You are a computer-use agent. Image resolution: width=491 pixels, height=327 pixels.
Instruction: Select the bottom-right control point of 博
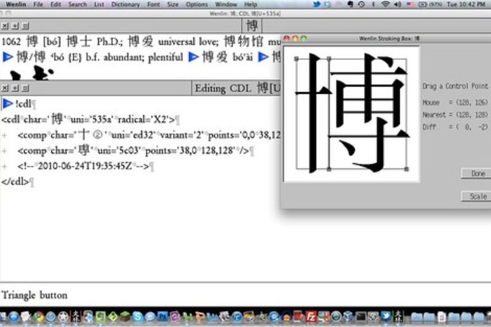[406, 169]
